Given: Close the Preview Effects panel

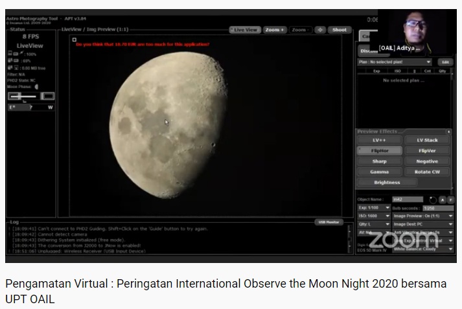Looking at the screenshot, I should point(448,132).
